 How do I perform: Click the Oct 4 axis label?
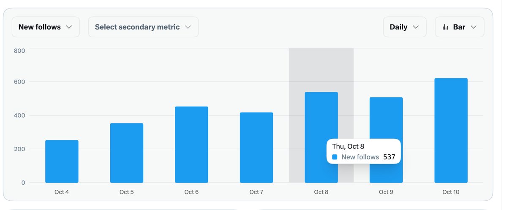[62, 192]
